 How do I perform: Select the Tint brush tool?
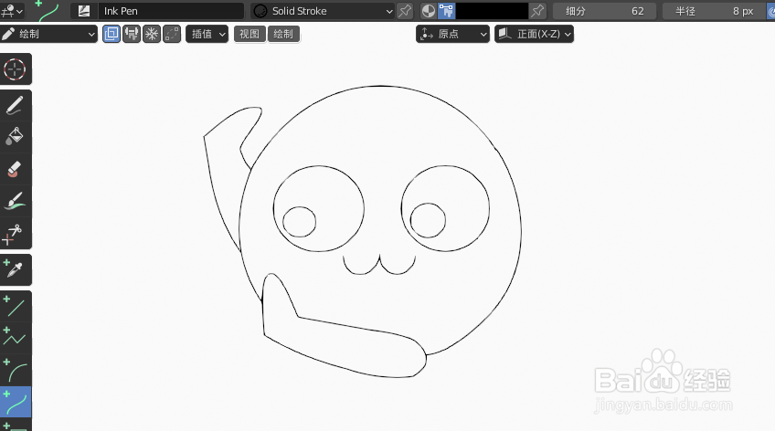coord(15,201)
